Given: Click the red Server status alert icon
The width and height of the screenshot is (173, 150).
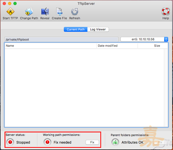Looking at the screenshot, I should (x=10, y=142).
